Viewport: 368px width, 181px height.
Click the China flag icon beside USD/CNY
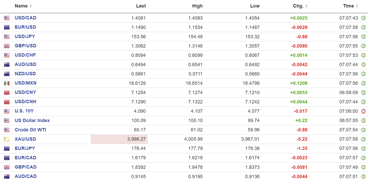[x=7, y=93]
